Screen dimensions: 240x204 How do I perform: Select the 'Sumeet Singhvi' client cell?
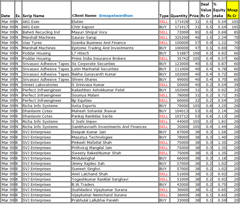click(x=115, y=169)
